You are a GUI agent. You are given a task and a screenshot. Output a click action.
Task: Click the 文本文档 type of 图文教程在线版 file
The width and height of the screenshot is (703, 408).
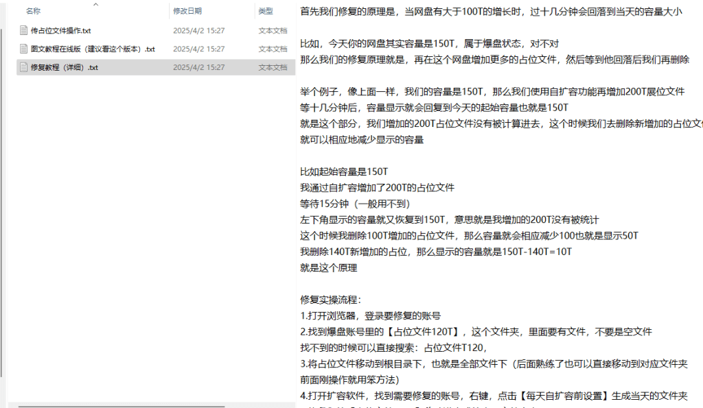pyautogui.click(x=273, y=49)
